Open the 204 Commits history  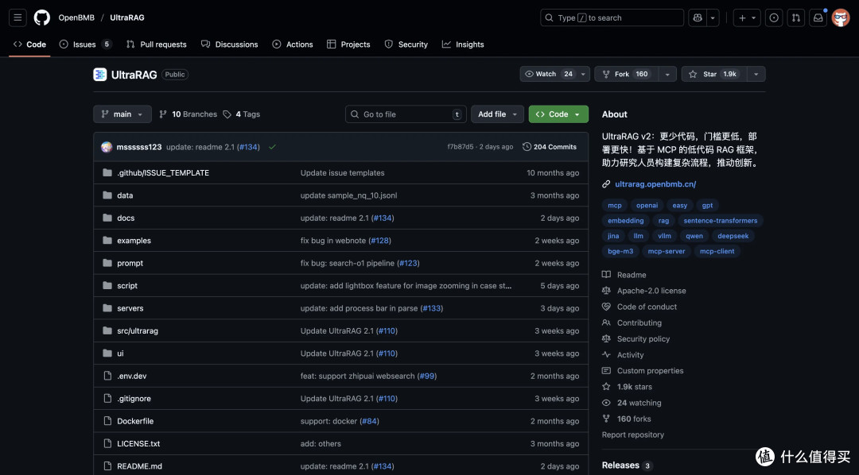click(550, 147)
